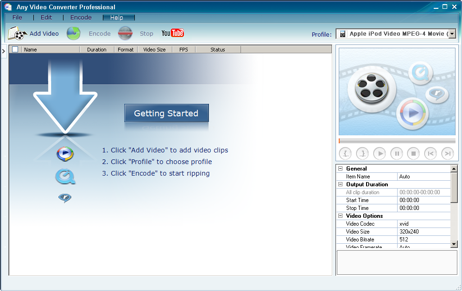Skip to previous frame in preview
Viewport: 462px width, 291px height.
(430, 153)
